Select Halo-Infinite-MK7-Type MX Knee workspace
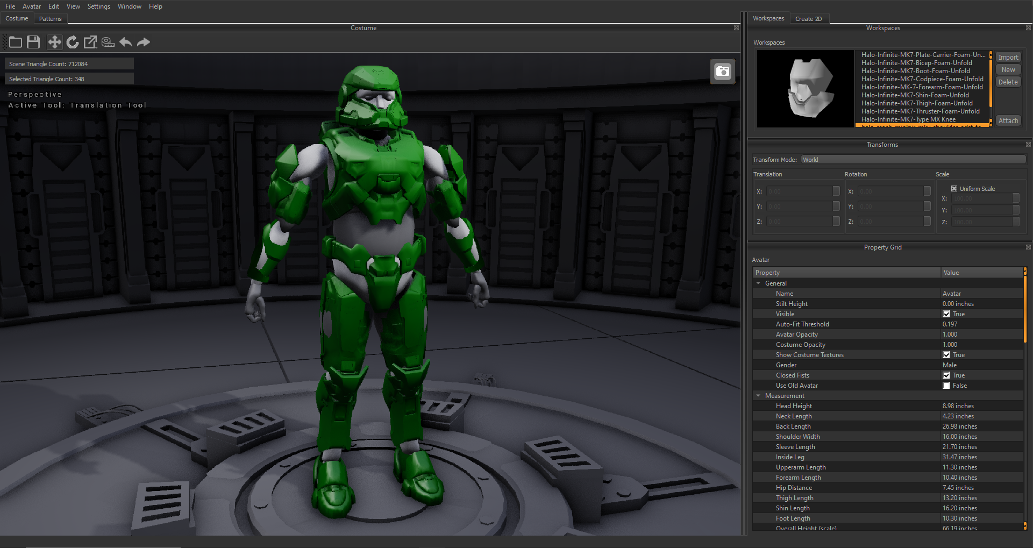 pos(909,119)
